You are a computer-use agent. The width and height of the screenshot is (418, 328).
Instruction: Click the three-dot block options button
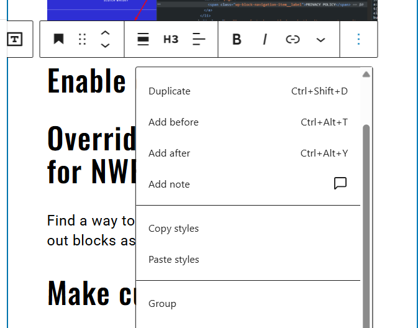click(x=358, y=39)
